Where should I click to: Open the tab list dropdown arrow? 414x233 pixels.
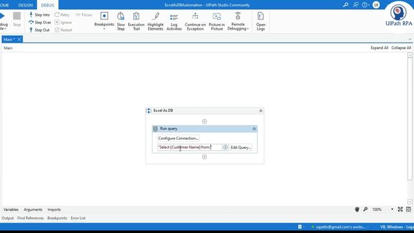tap(409, 39)
